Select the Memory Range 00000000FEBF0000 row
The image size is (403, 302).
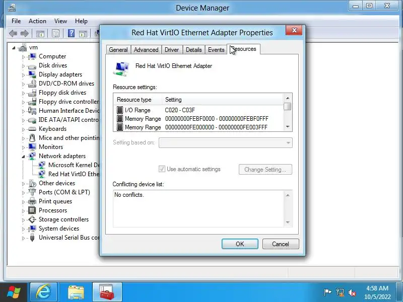[198, 119]
